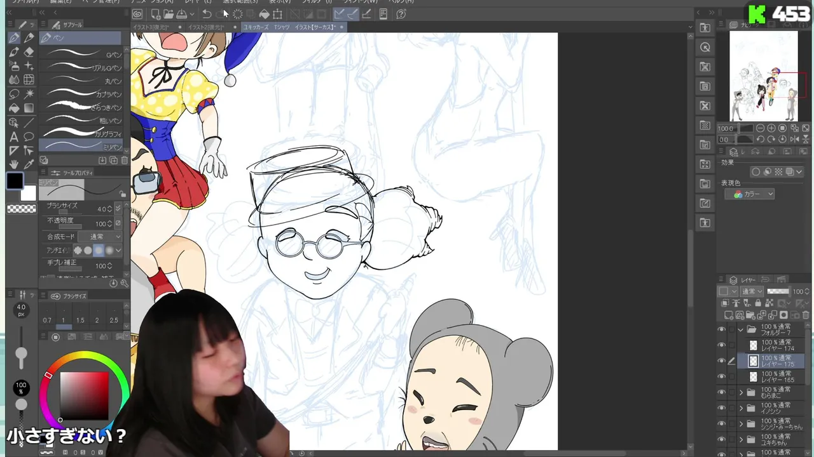Open the サブツール panel tab
Image resolution: width=814 pixels, height=457 pixels.
point(67,25)
